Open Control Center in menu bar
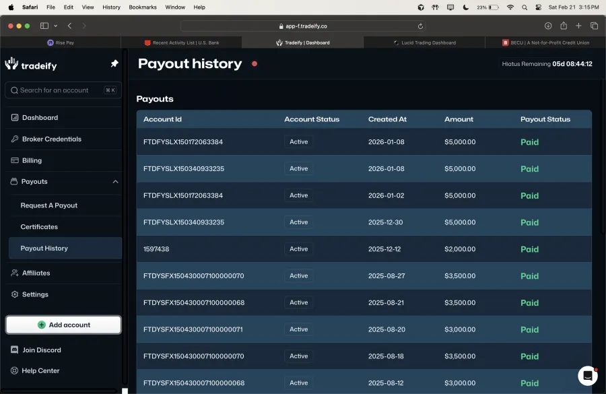 538,7
